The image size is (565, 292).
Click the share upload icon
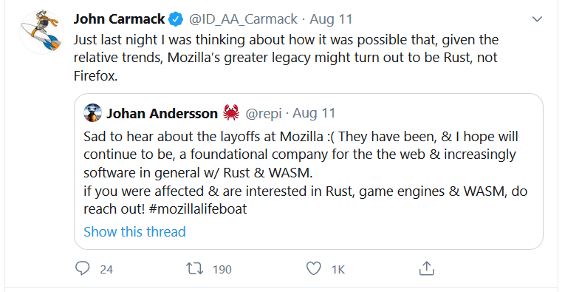pos(427,268)
